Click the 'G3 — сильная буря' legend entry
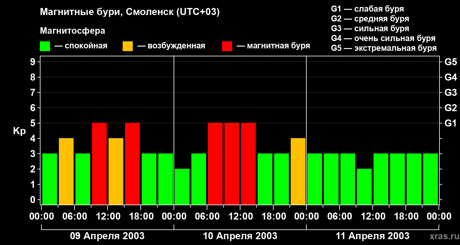This screenshot has width=460, height=245. [x=370, y=28]
